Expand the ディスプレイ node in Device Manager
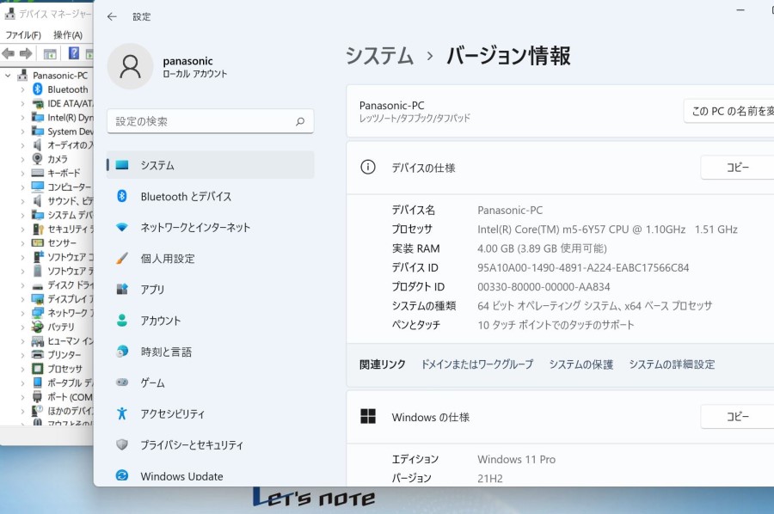Screen dimensions: 774x514 point(22,299)
